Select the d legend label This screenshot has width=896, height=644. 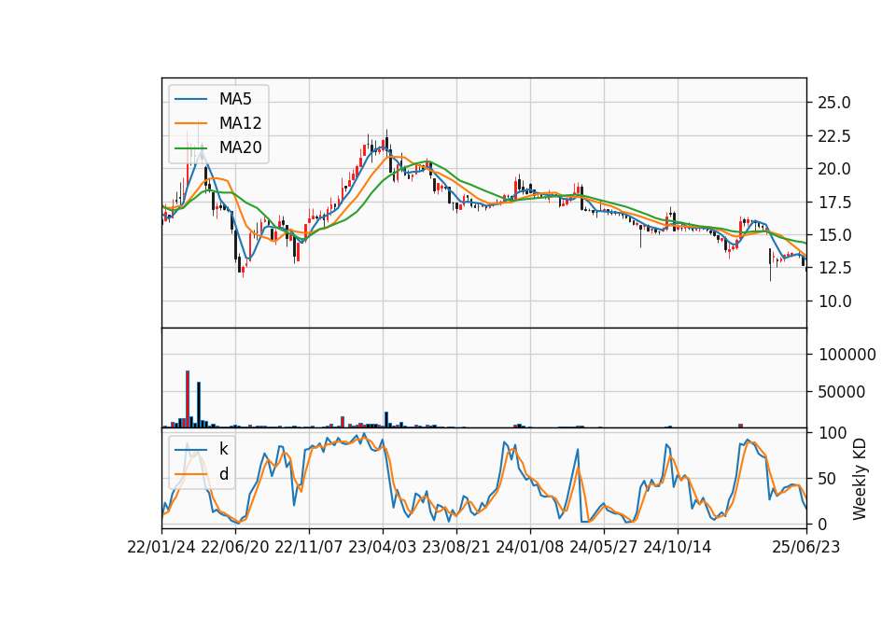point(223,474)
